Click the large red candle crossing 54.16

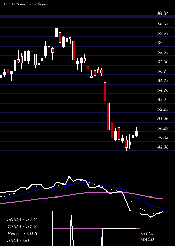[x=105, y=91]
